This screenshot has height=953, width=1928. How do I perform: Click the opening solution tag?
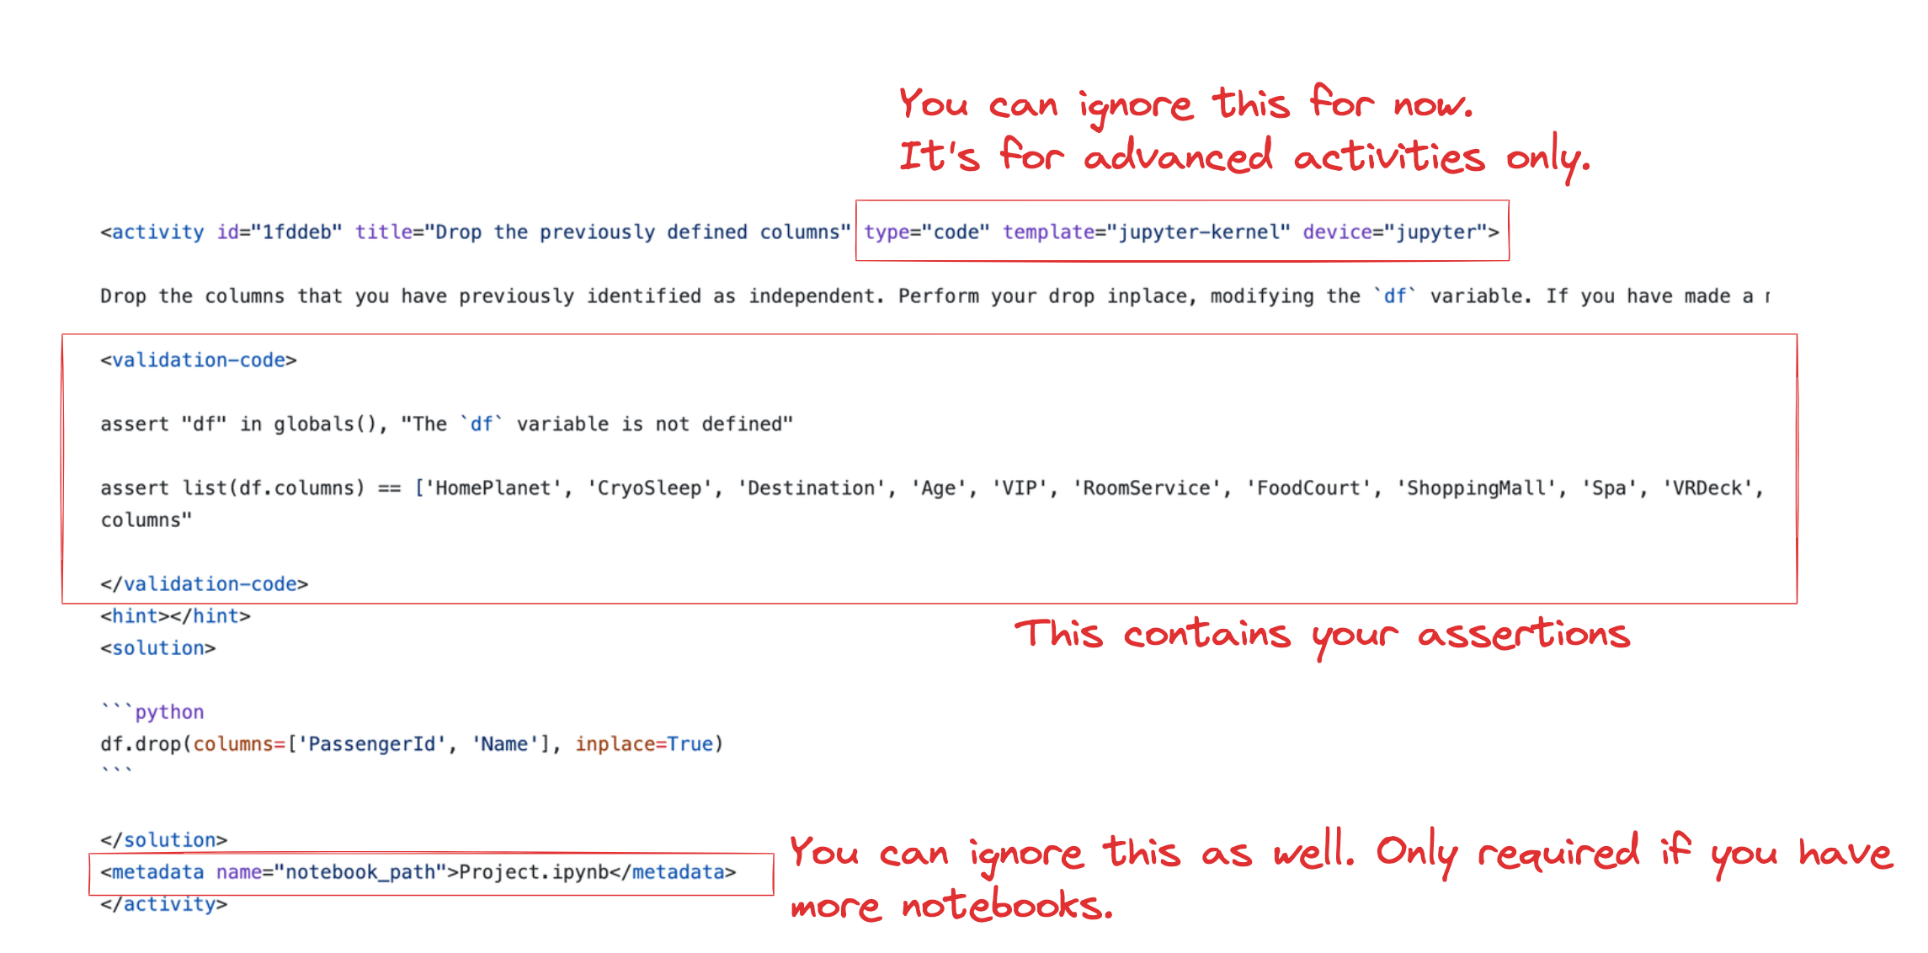[x=158, y=648]
